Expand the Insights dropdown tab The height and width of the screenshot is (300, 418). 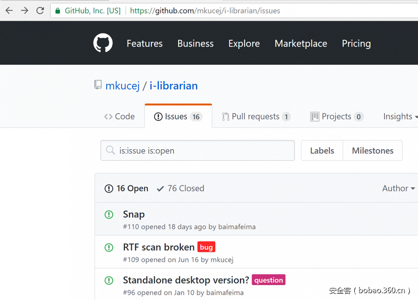tap(401, 116)
